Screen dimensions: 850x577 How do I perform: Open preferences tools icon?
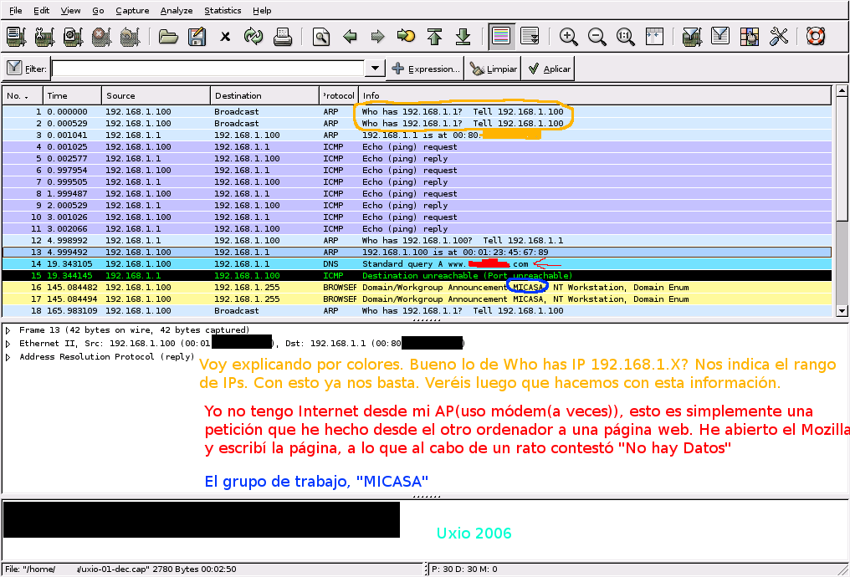click(778, 37)
